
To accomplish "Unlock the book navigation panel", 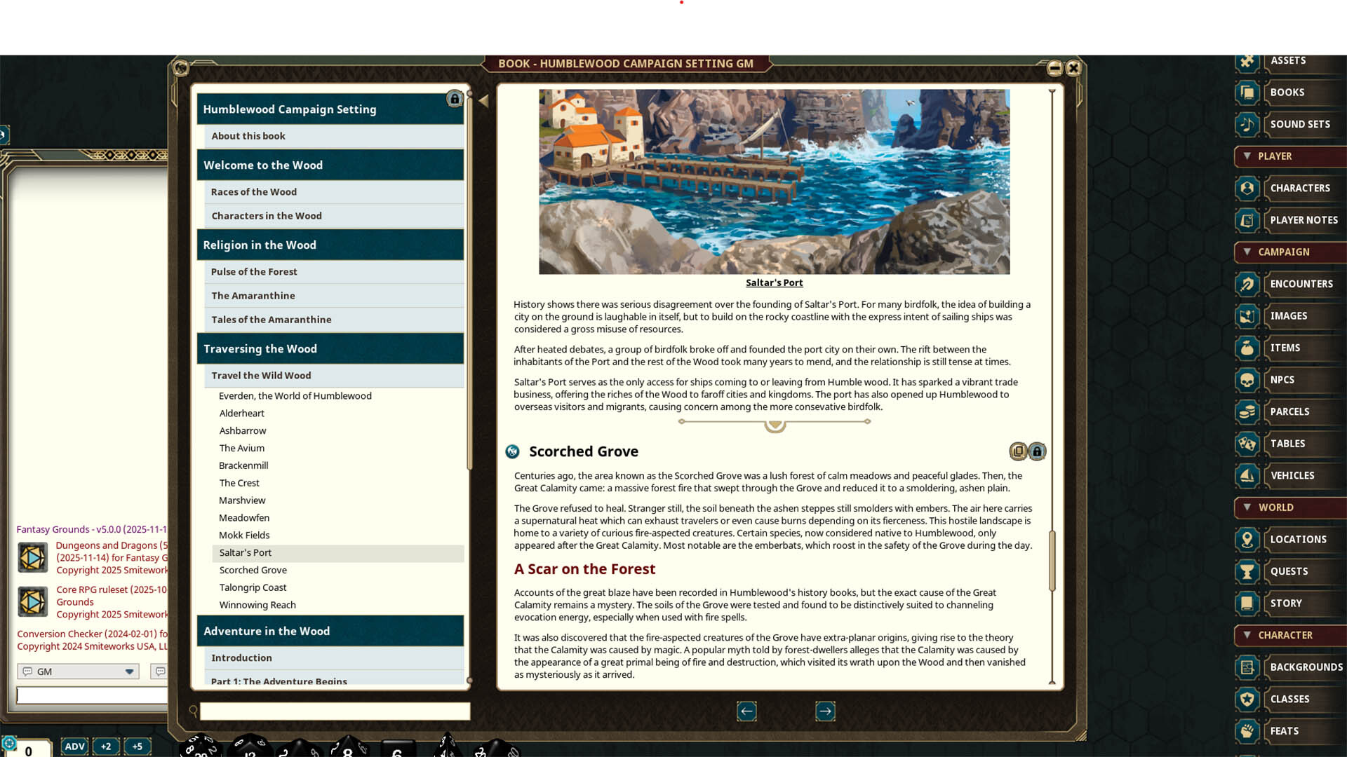I will click(455, 100).
